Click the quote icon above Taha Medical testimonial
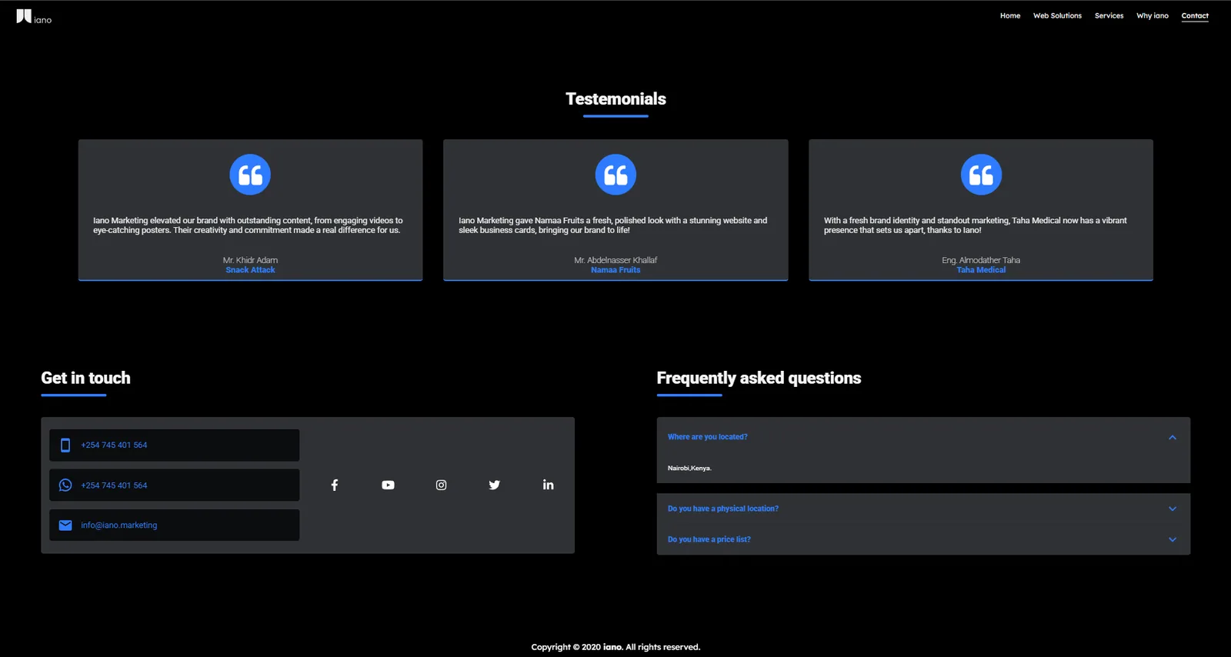This screenshot has width=1231, height=657. 981,175
